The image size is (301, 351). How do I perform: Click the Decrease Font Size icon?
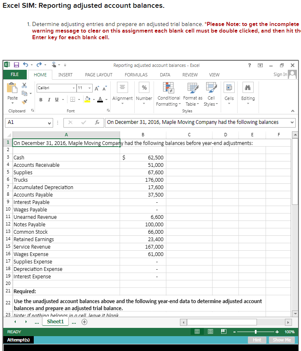point(105,88)
